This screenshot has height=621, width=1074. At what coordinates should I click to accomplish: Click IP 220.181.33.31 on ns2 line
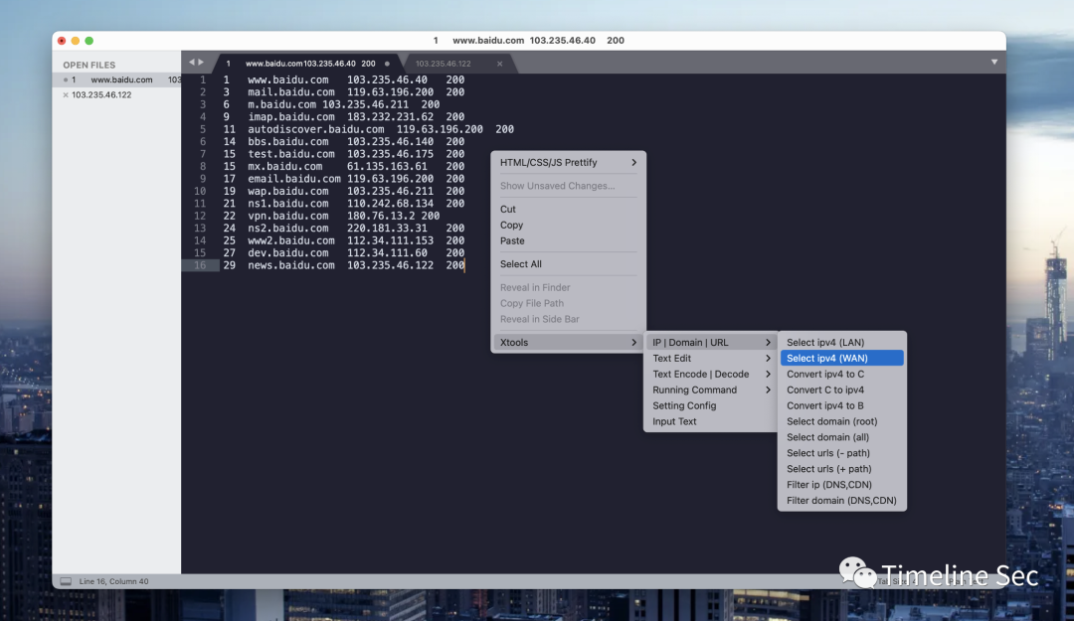tap(387, 228)
